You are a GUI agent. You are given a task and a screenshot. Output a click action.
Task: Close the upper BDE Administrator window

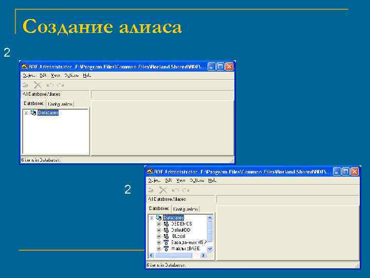tap(229, 66)
